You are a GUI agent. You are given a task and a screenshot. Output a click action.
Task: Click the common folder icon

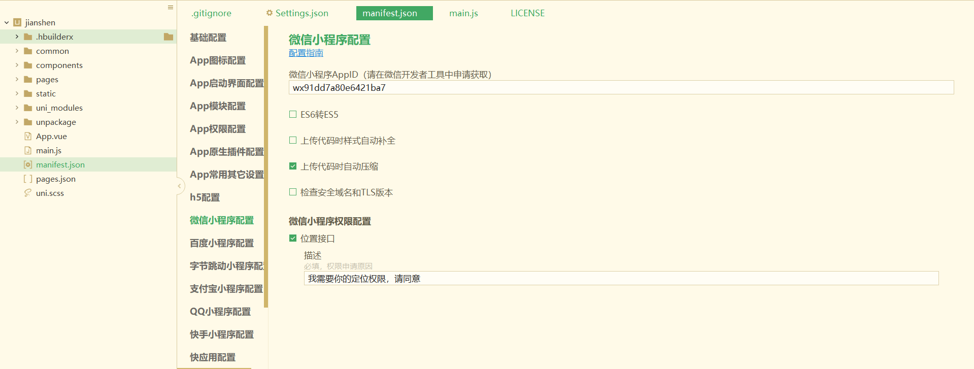click(x=28, y=51)
